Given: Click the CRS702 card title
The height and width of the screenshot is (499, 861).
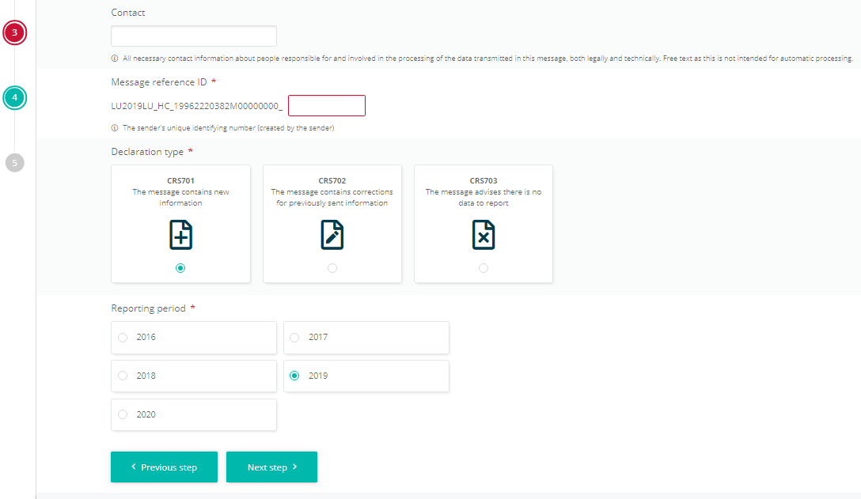Looking at the screenshot, I should point(332,180).
